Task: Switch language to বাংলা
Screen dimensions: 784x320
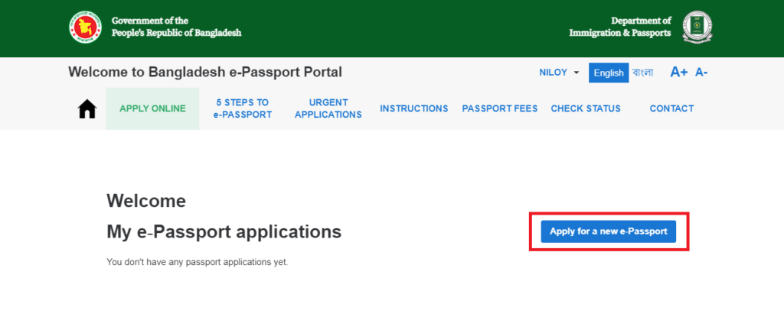Action: click(x=642, y=73)
